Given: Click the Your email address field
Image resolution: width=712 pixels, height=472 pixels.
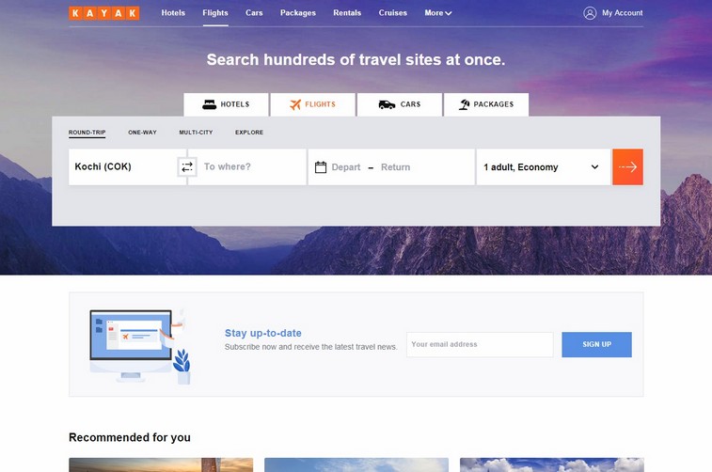Looking at the screenshot, I should [480, 344].
